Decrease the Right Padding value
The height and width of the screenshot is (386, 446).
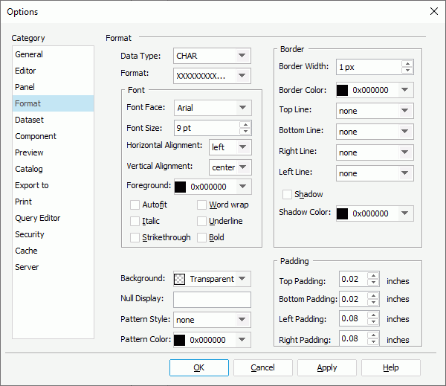click(x=373, y=341)
